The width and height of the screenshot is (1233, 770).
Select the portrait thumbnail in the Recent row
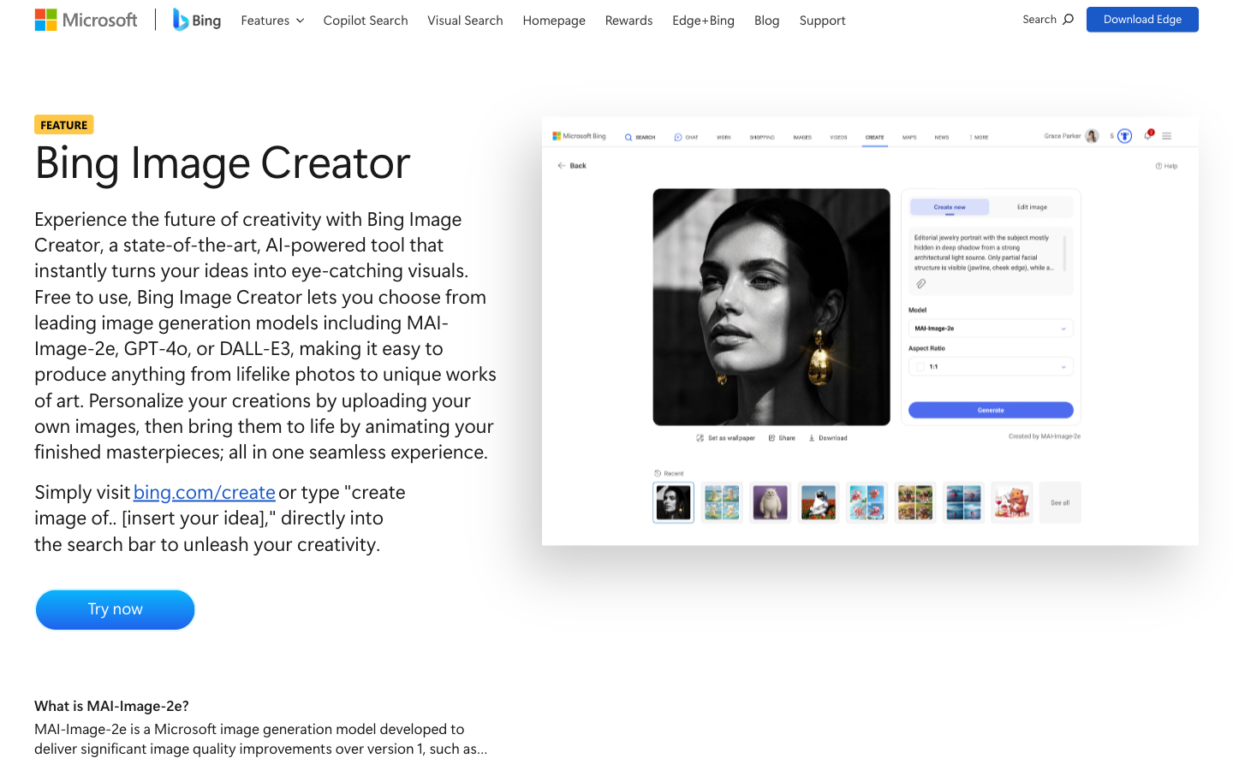tap(673, 502)
